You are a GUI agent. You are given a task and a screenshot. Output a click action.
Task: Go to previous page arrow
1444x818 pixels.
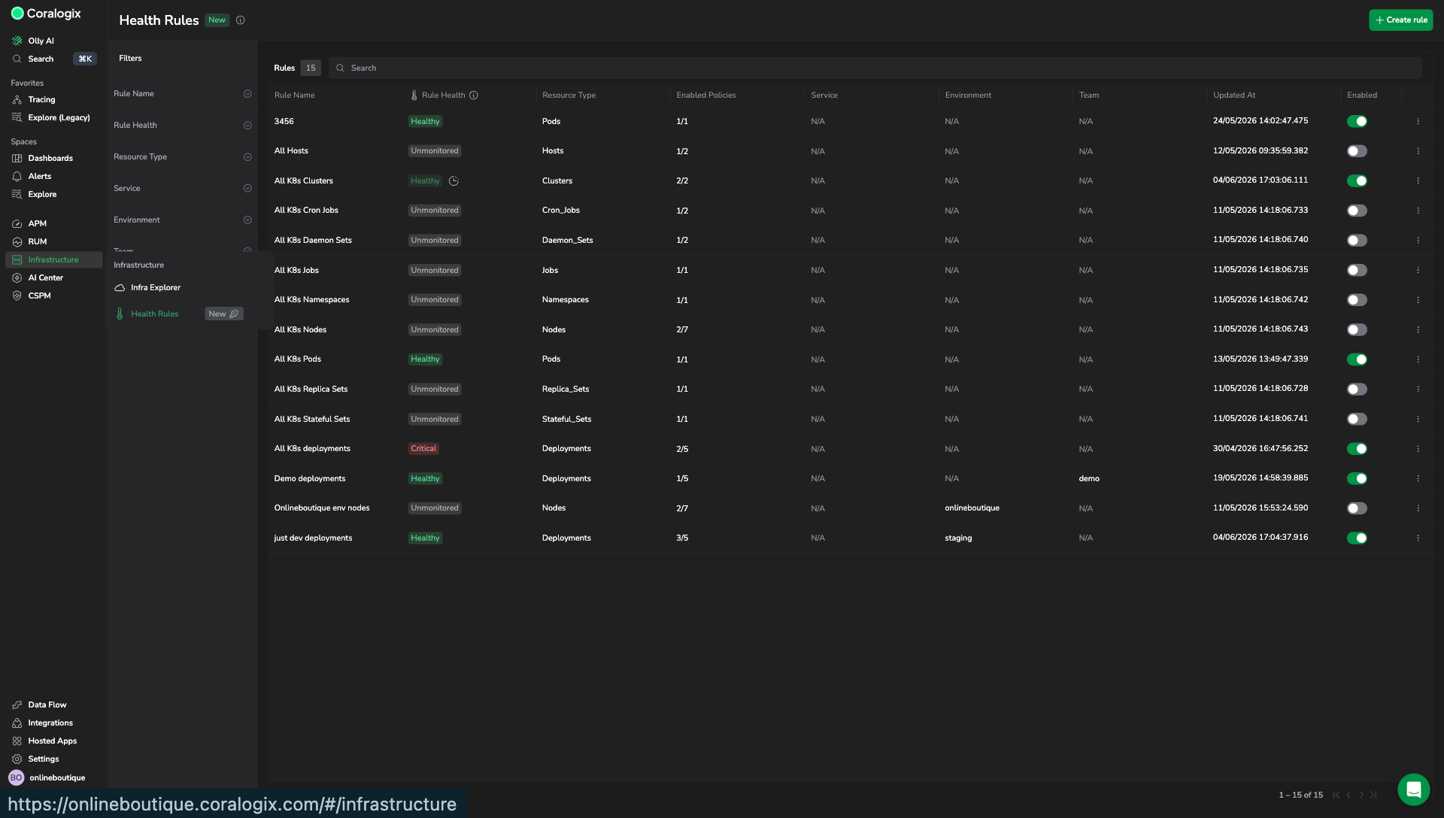pos(1348,795)
